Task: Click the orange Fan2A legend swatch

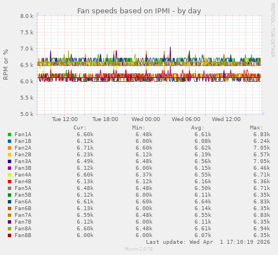Action: tap(10, 148)
